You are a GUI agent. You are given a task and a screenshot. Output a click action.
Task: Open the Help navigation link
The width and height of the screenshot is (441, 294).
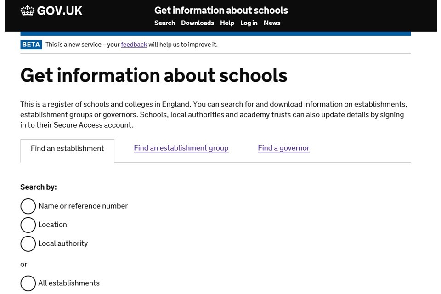227,23
